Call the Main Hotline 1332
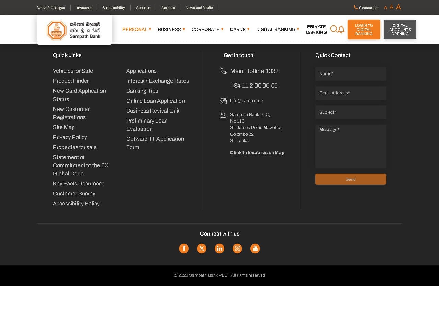This screenshot has width=439, height=309. point(254,71)
